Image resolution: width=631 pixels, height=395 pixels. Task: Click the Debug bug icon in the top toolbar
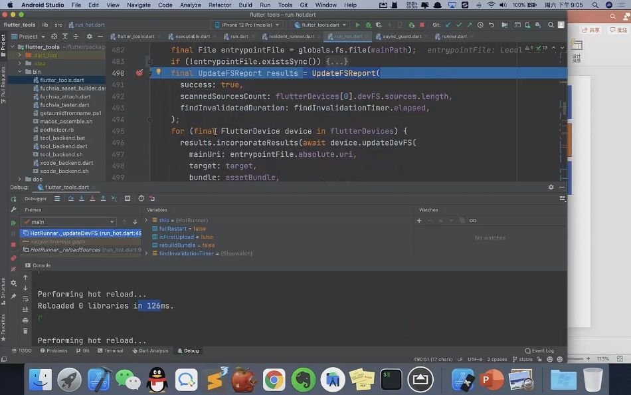pyautogui.click(x=368, y=25)
